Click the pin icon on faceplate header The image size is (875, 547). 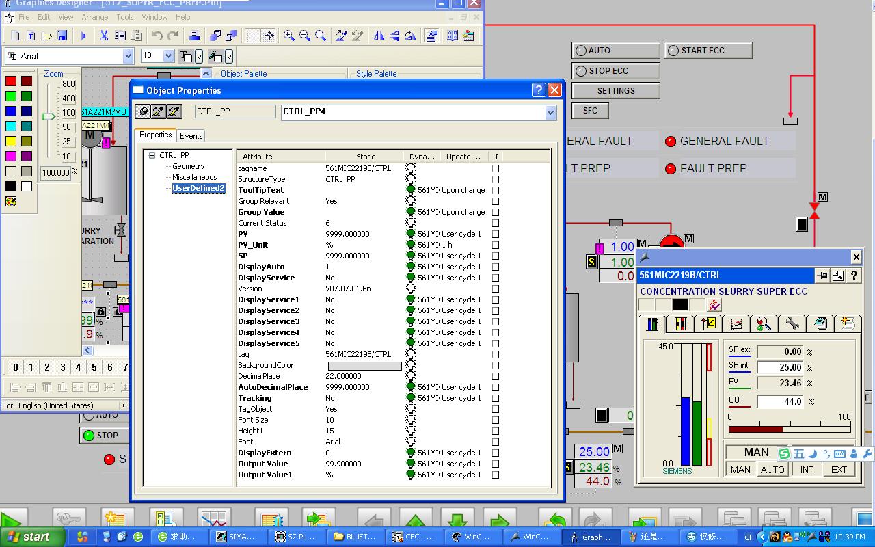pos(822,276)
